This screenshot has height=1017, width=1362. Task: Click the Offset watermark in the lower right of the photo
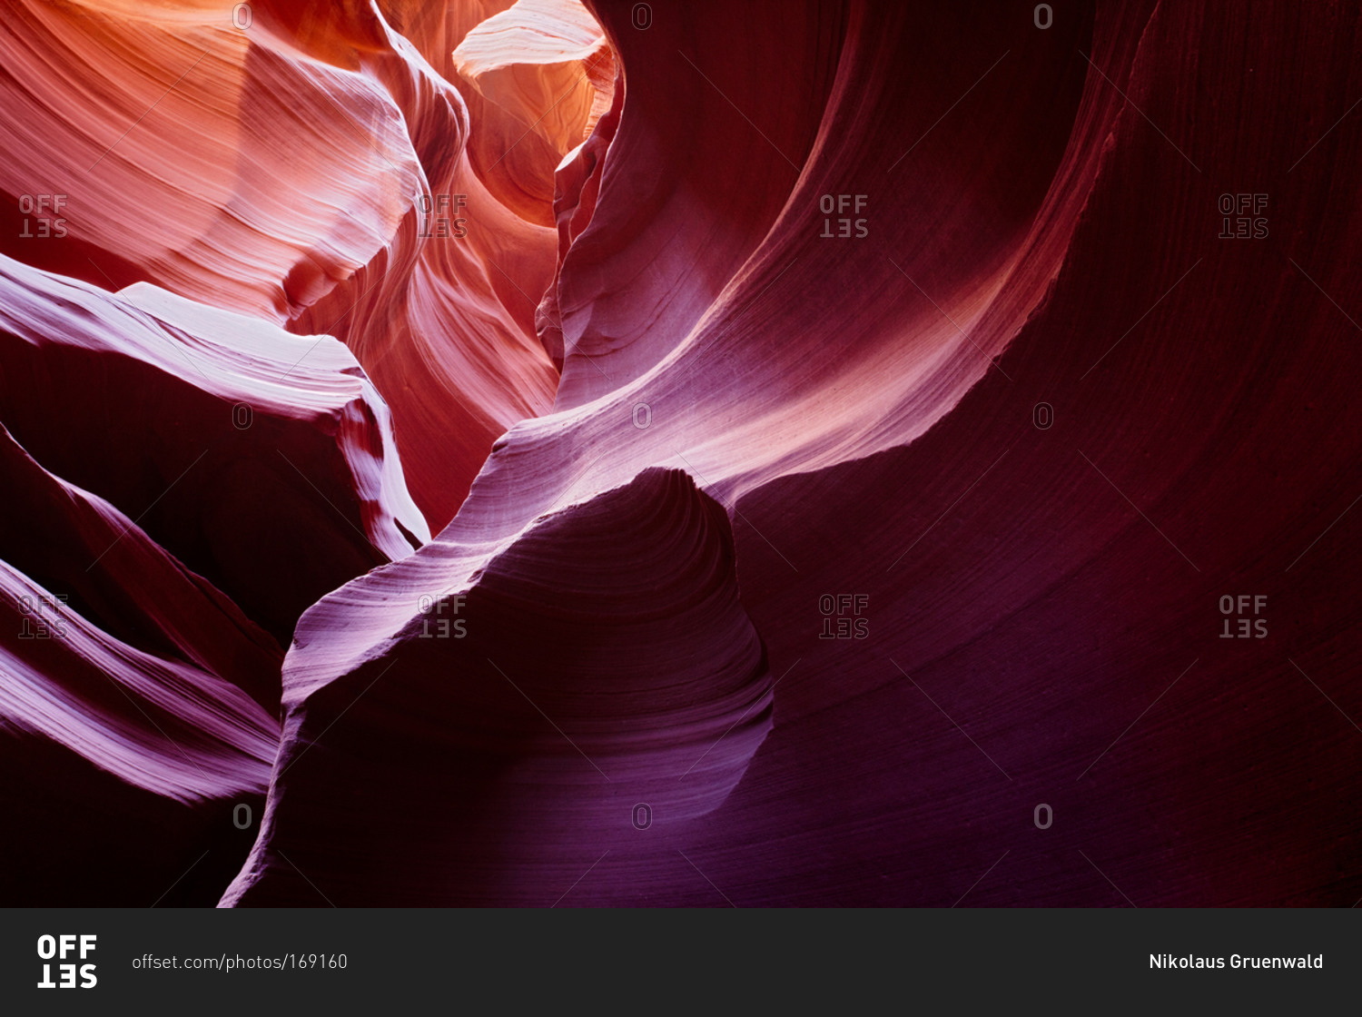coord(1243,617)
